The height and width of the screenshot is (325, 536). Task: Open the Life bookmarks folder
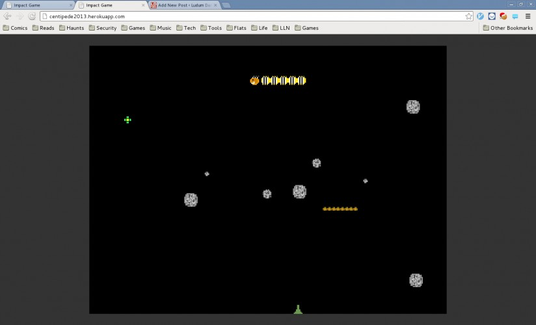(259, 28)
